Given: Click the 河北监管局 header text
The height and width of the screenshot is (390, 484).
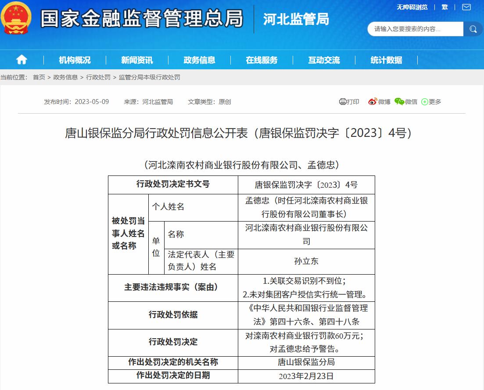Looking at the screenshot, I should [x=296, y=19].
